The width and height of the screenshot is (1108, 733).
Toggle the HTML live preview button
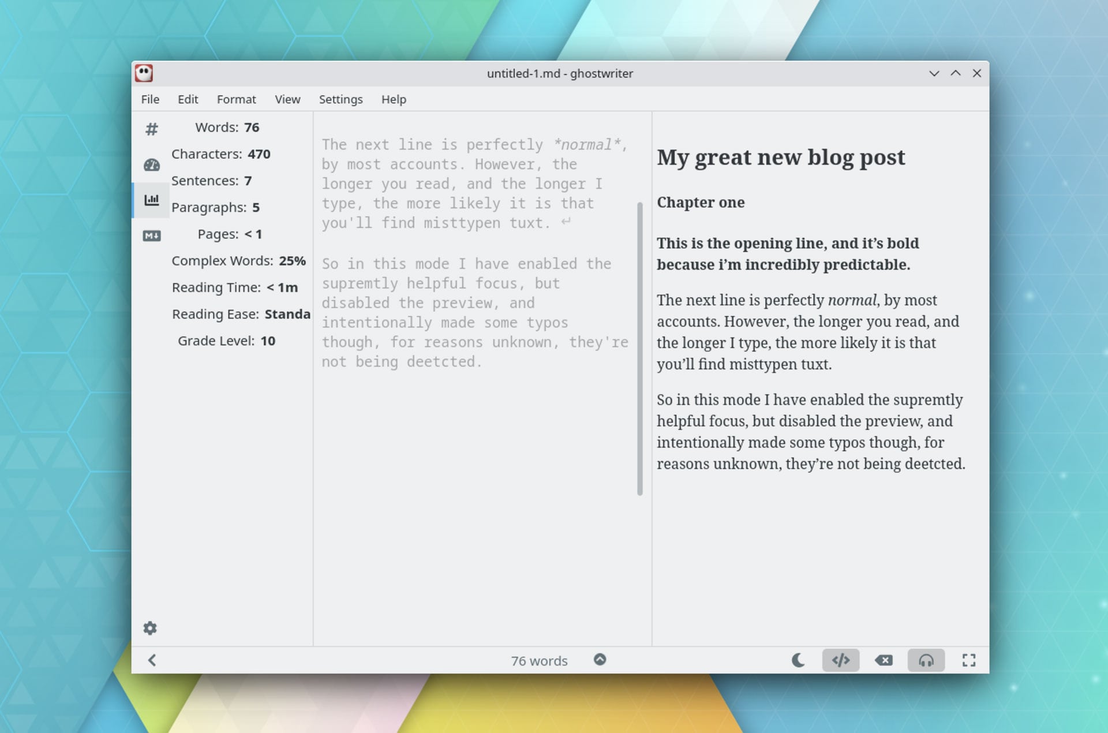tap(840, 660)
